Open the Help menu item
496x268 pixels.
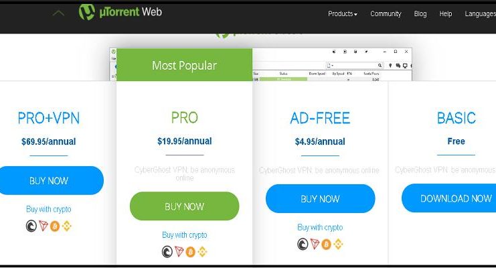coord(445,14)
